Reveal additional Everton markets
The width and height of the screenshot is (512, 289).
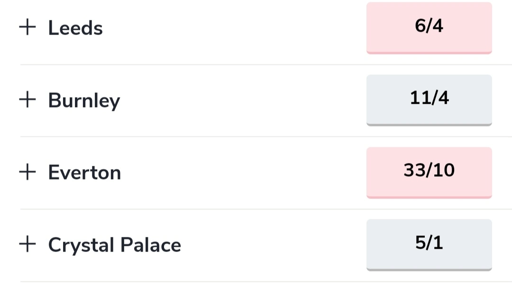[27, 172]
